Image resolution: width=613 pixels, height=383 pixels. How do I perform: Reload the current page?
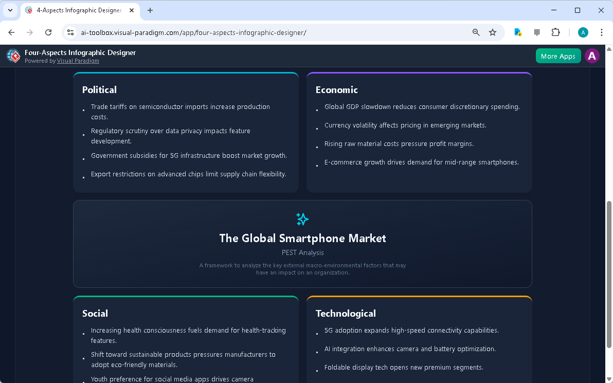(48, 32)
